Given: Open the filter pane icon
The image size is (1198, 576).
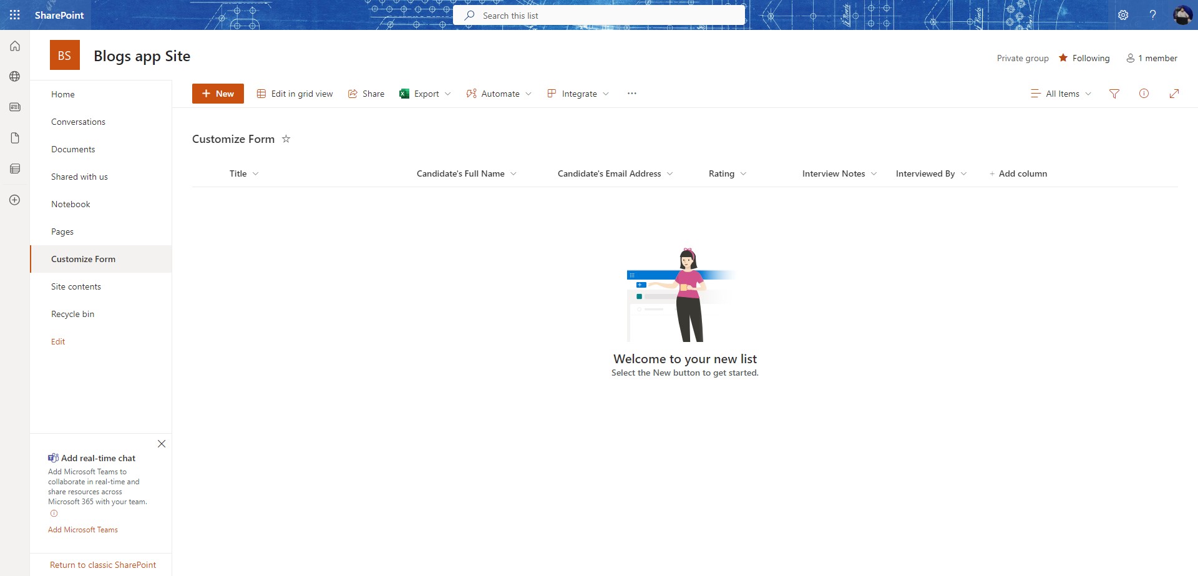Looking at the screenshot, I should pyautogui.click(x=1114, y=94).
